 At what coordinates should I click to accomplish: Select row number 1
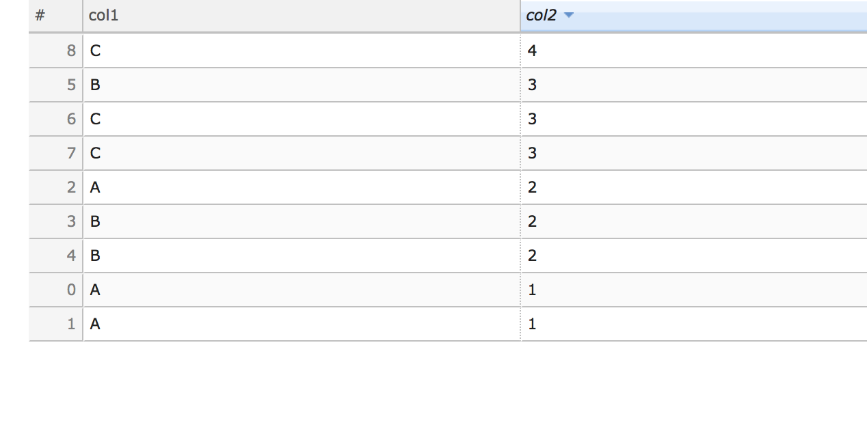[x=71, y=324]
